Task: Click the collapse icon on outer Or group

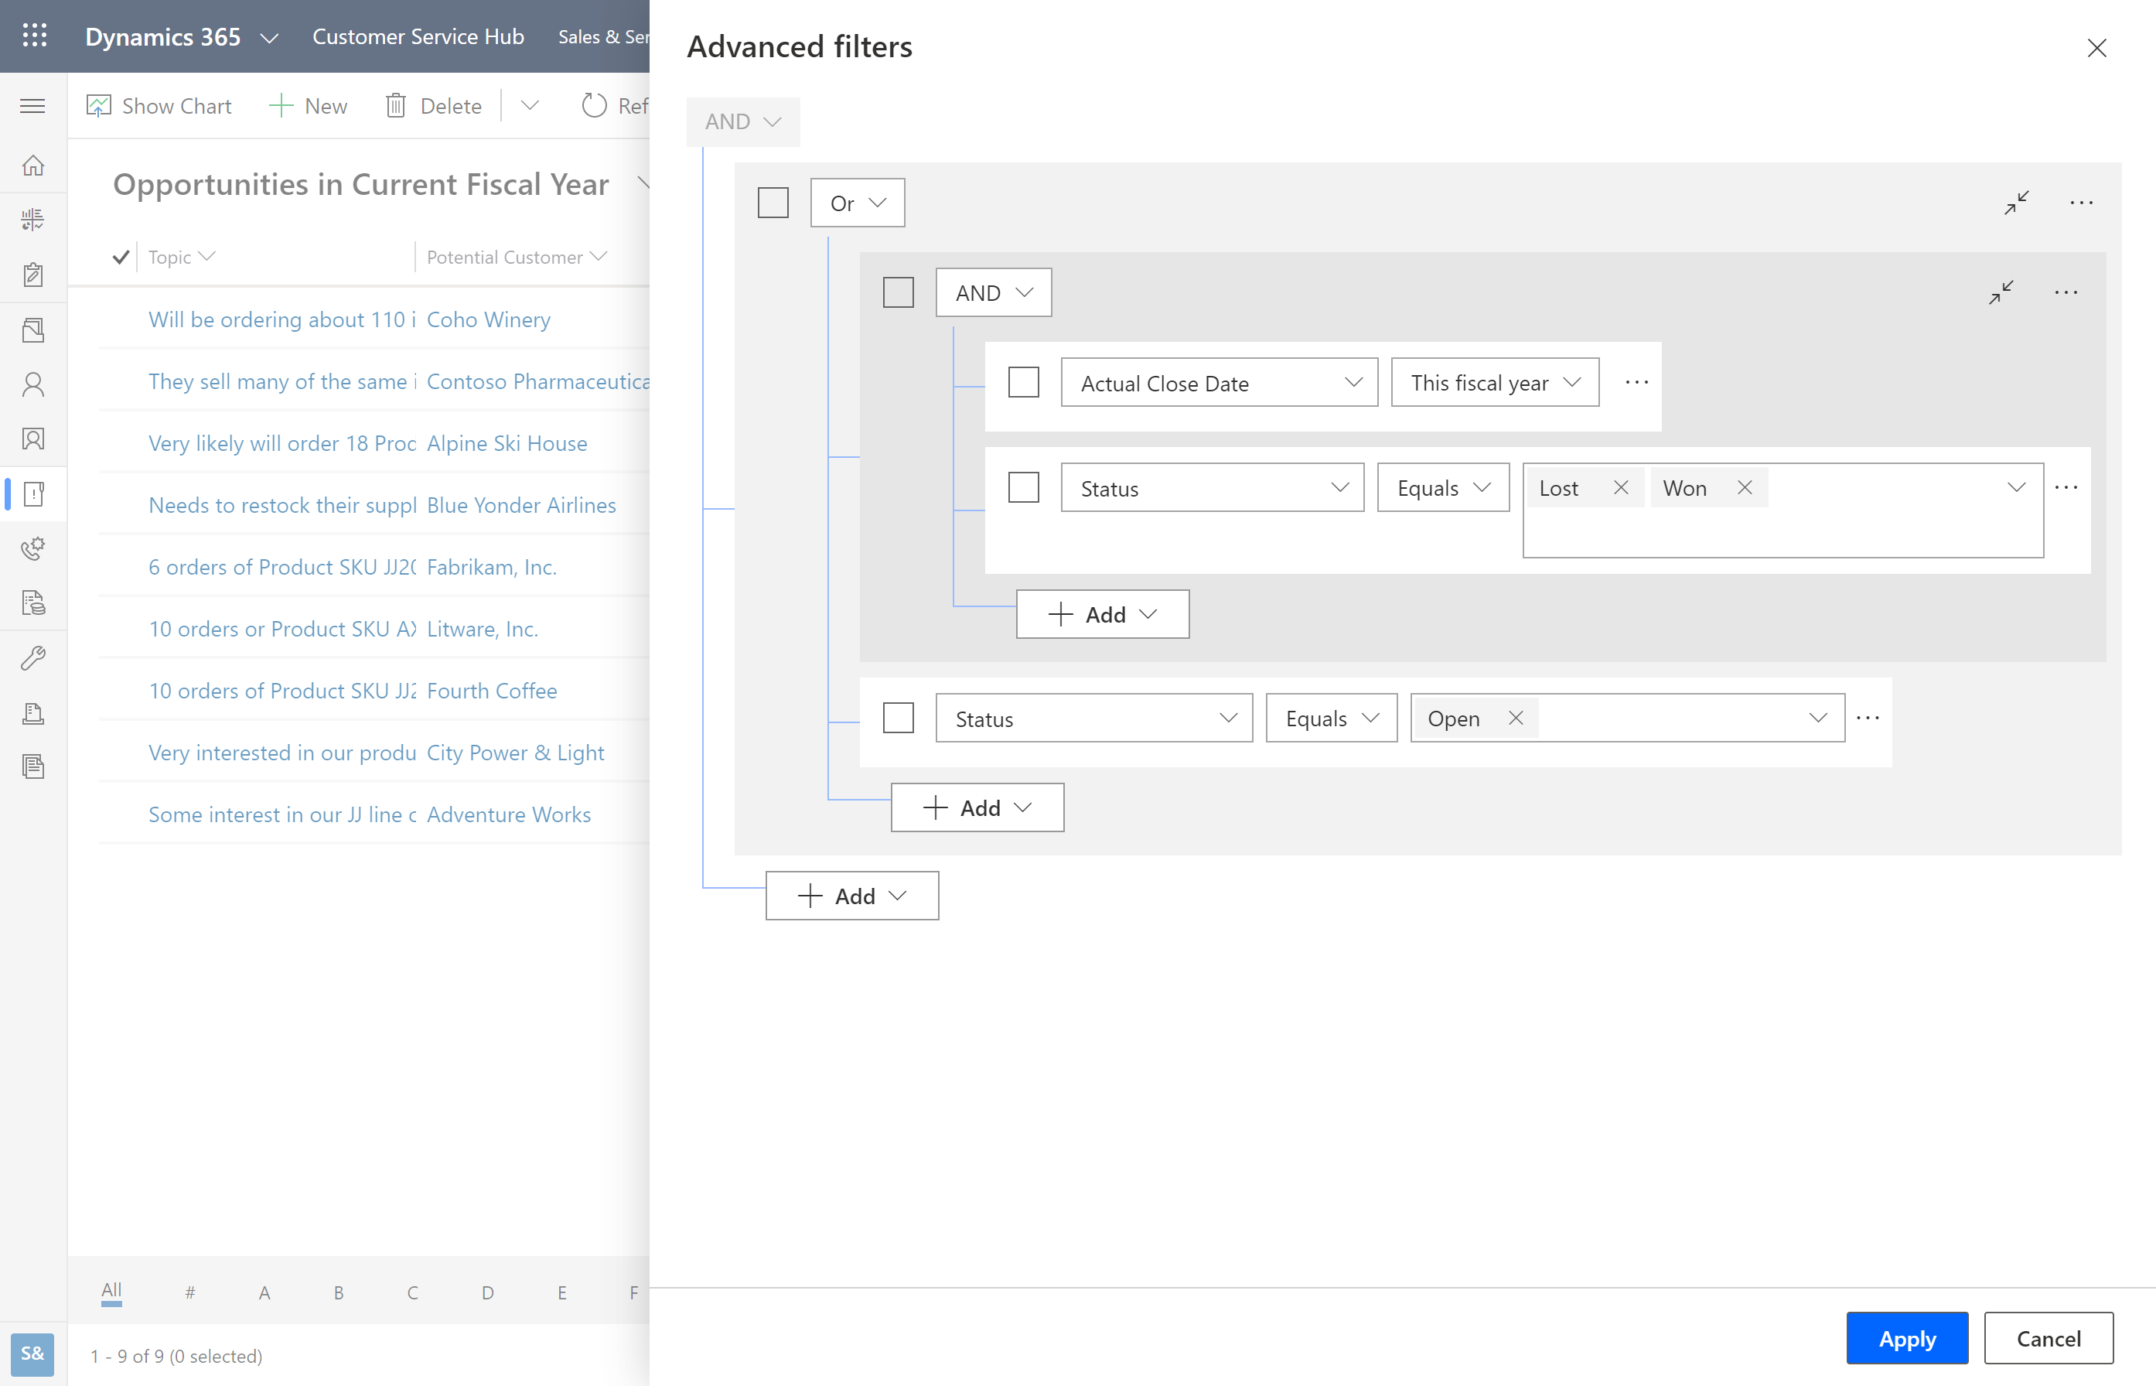Action: tap(2016, 201)
